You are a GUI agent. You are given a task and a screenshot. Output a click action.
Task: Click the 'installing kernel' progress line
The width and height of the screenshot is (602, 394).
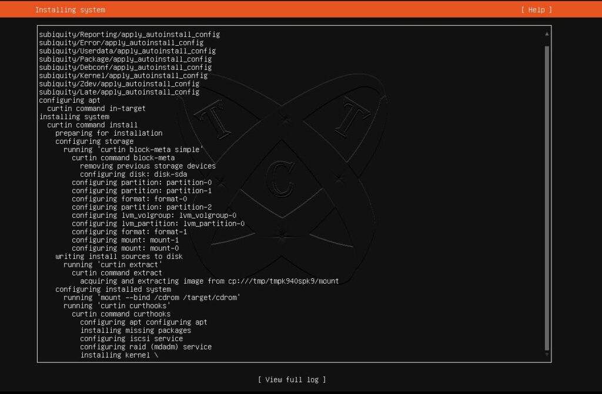pyautogui.click(x=119, y=355)
